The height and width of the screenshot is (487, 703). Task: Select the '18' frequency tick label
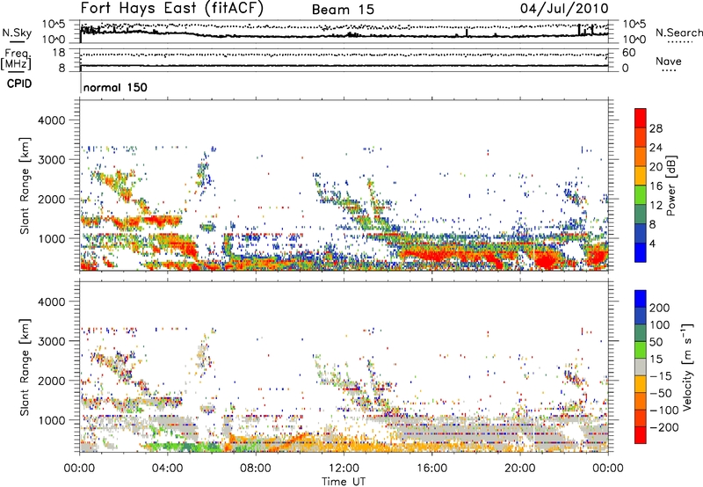(59, 53)
